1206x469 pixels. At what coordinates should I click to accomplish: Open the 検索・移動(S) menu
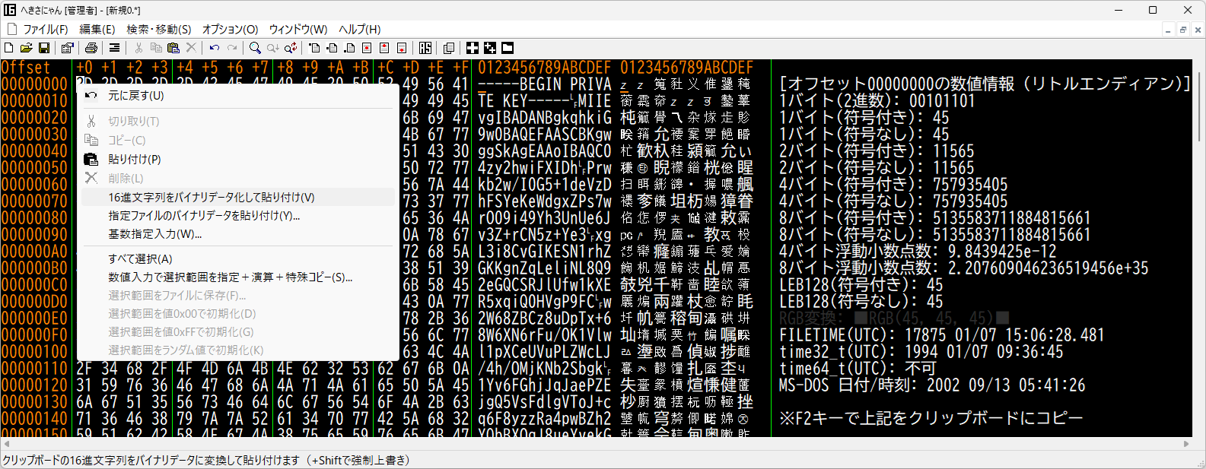click(158, 29)
